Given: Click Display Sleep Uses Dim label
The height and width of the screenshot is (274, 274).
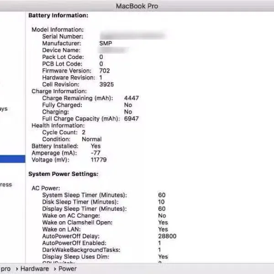Looking at the screenshot, I should [76, 257].
